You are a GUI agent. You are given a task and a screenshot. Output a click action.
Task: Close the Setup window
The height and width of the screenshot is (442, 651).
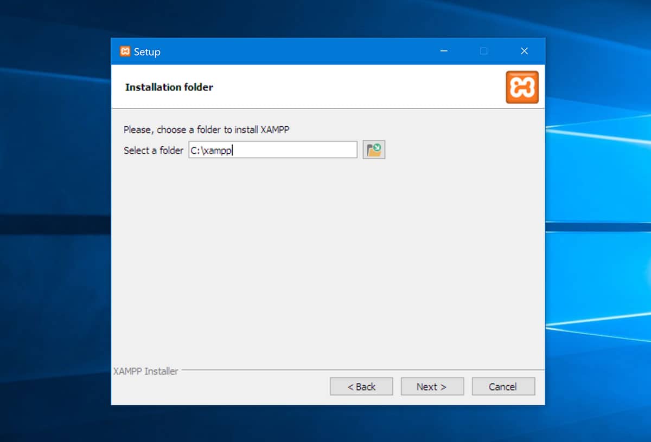(524, 51)
